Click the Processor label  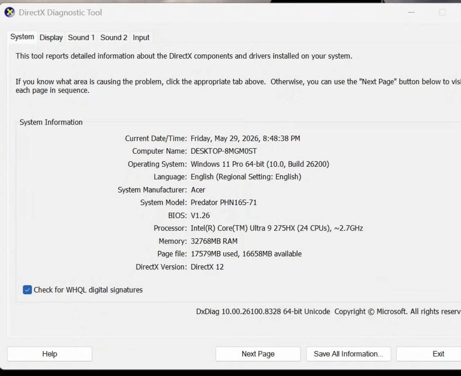170,228
